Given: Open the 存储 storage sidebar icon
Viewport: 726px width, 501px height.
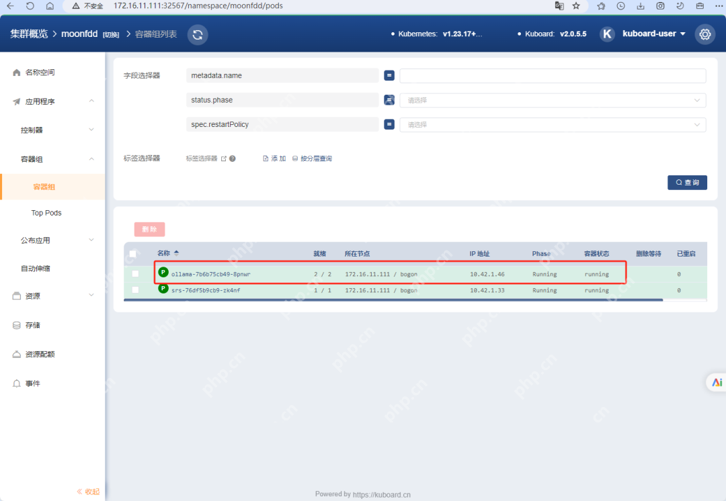Looking at the screenshot, I should coord(15,324).
